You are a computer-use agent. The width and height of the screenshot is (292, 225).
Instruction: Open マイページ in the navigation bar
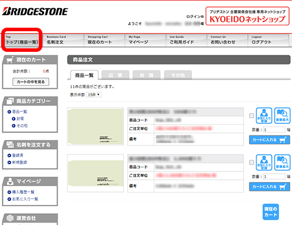tap(145, 40)
